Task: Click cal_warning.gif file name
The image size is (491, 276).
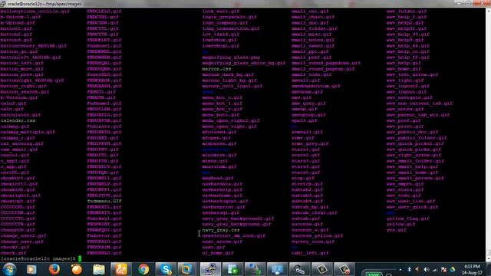Action: click(22, 143)
